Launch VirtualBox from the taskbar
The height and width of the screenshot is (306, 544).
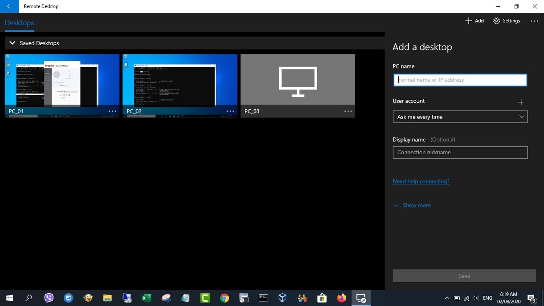[283, 298]
